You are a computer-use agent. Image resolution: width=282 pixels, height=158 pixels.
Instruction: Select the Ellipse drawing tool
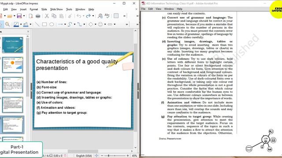coord(52,24)
